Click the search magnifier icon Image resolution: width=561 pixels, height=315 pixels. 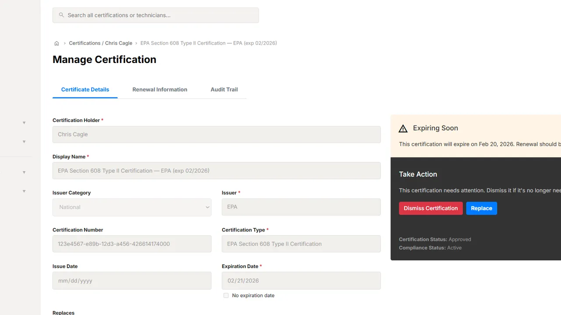[61, 15]
